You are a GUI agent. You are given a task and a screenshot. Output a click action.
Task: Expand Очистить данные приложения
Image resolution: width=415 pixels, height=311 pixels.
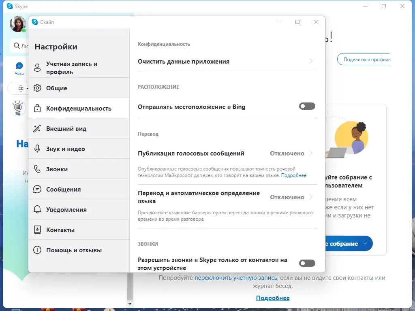pyautogui.click(x=227, y=62)
